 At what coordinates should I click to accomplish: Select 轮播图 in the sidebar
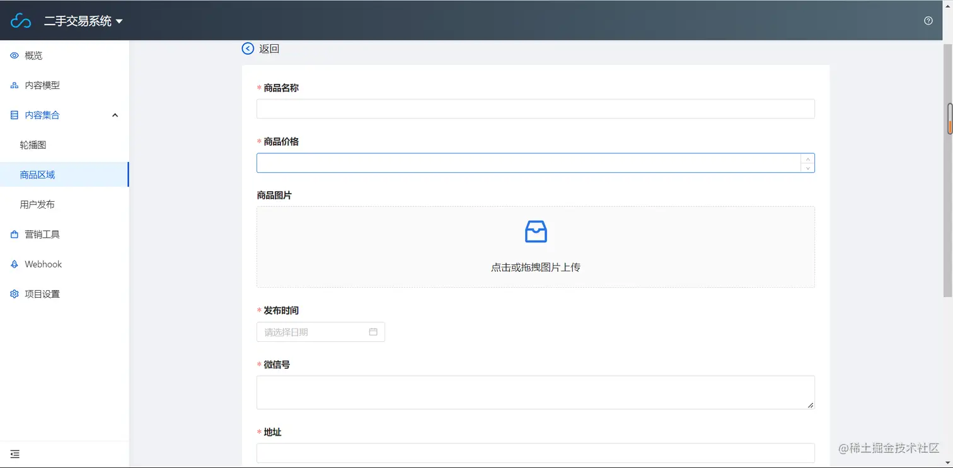64,145
